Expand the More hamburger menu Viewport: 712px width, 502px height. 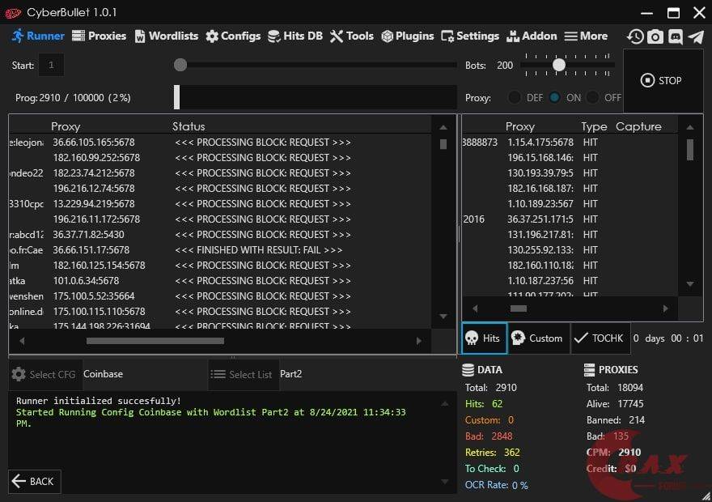tap(586, 36)
